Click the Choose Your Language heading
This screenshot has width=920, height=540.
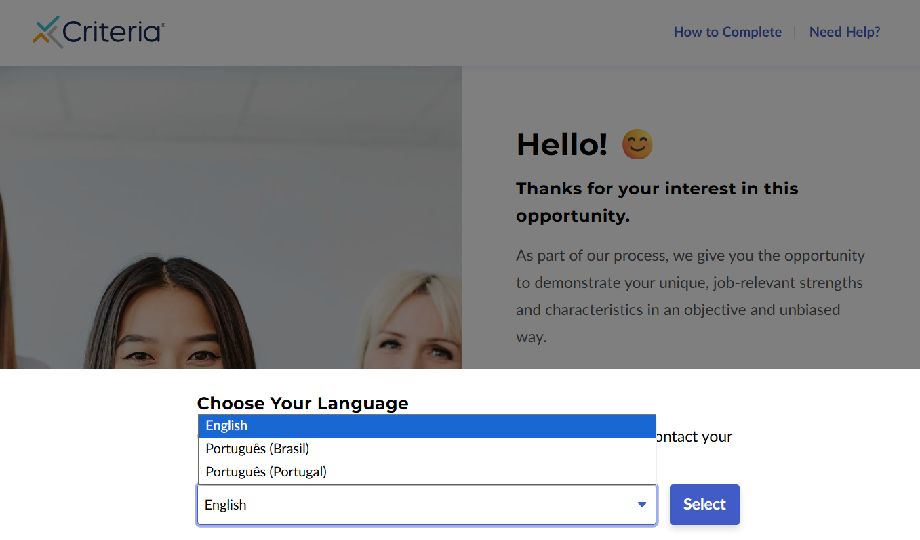pos(302,403)
